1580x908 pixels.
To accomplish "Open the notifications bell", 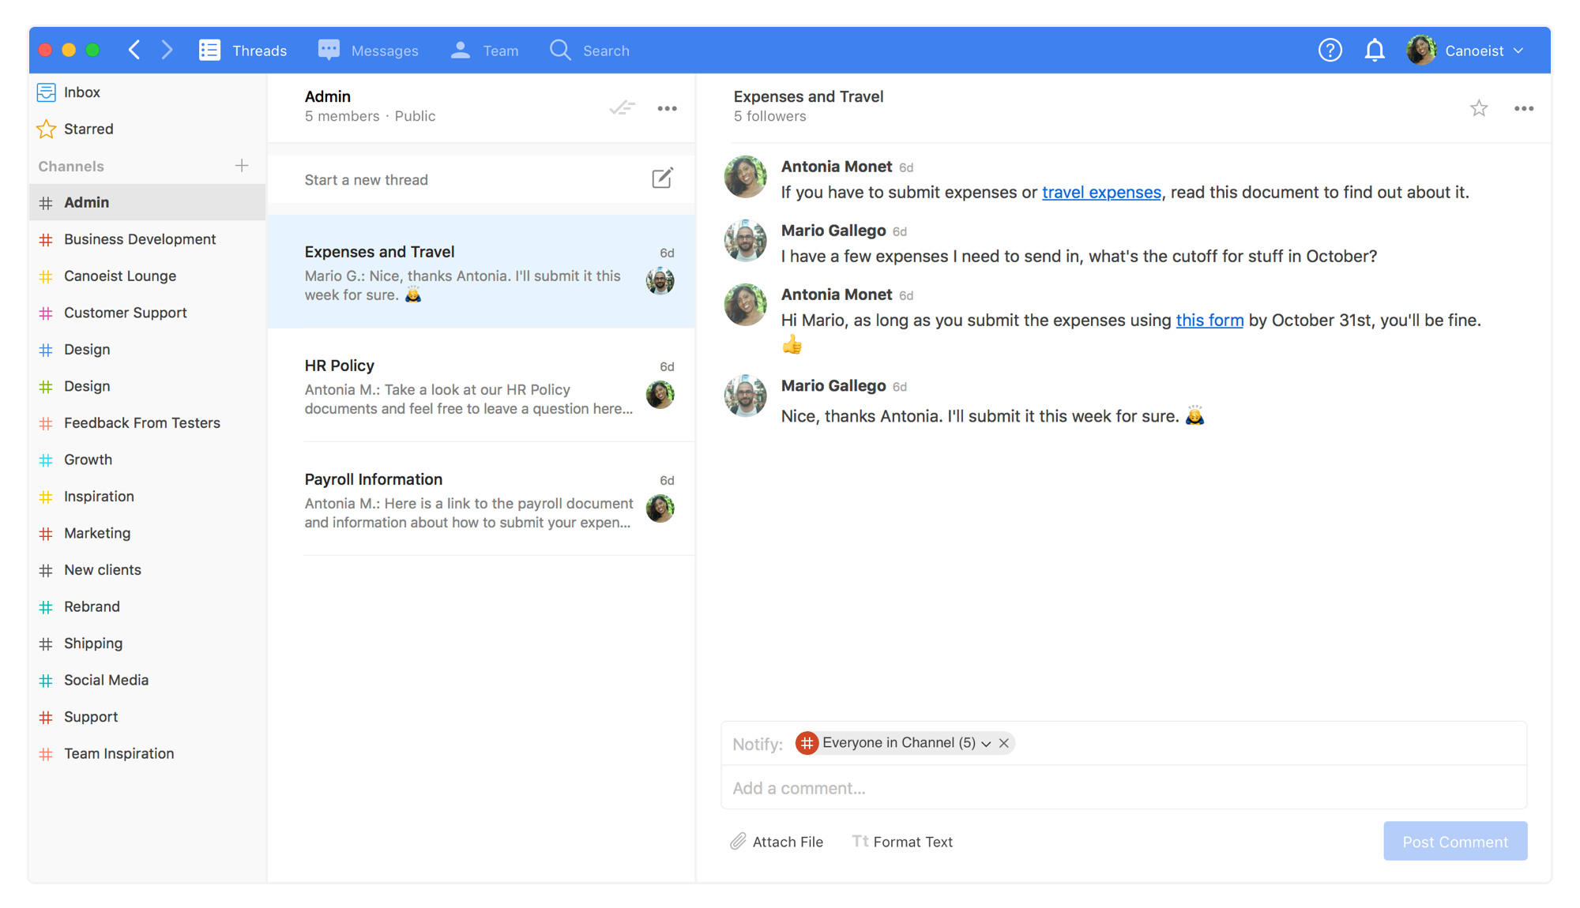I will (x=1375, y=51).
